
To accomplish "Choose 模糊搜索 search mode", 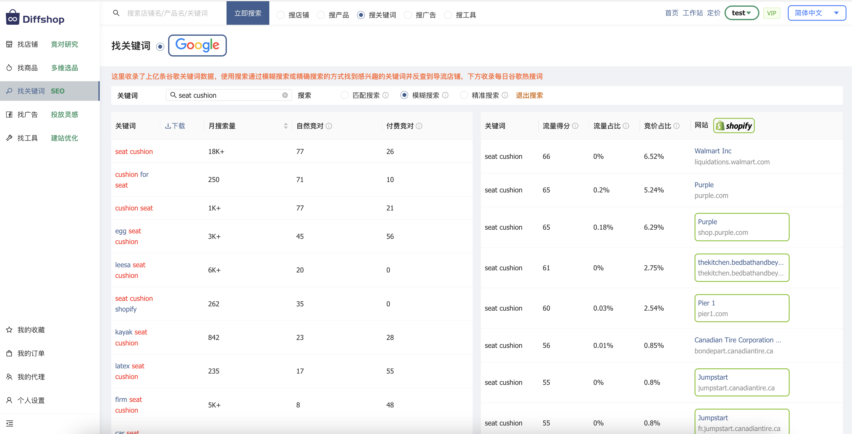I will tap(404, 95).
